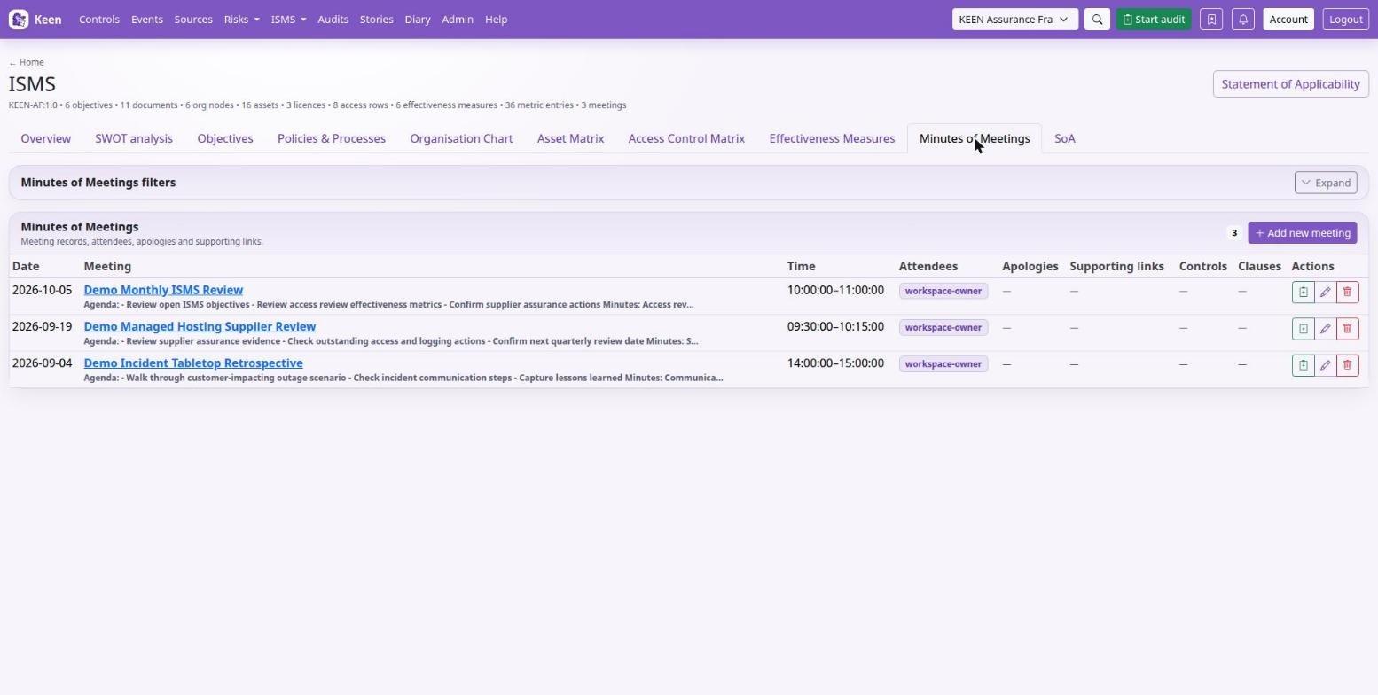Switch to the Overview tab

(46, 139)
